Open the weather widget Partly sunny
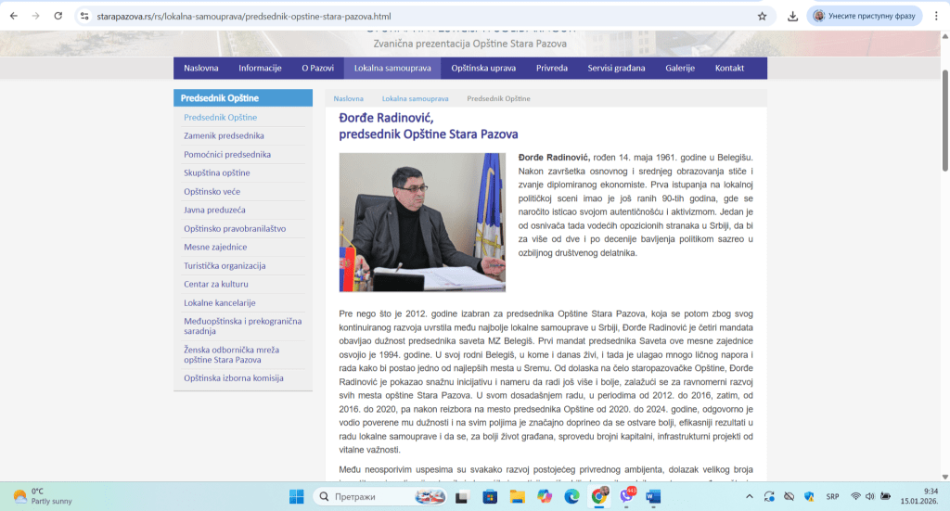Image resolution: width=950 pixels, height=511 pixels. tap(43, 496)
